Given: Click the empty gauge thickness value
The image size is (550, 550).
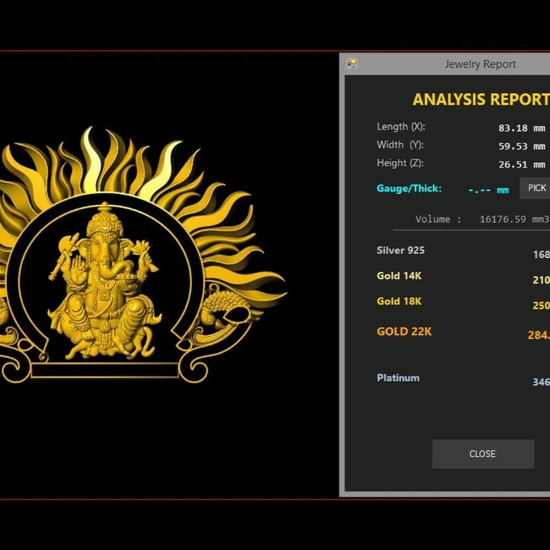Looking at the screenshot, I should point(489,190).
